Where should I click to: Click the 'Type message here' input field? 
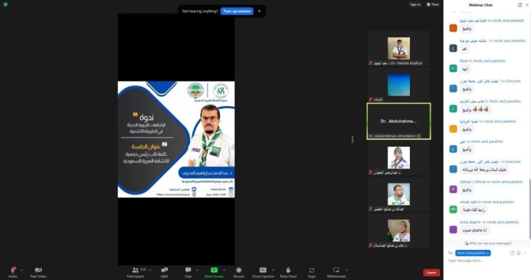tap(486, 261)
